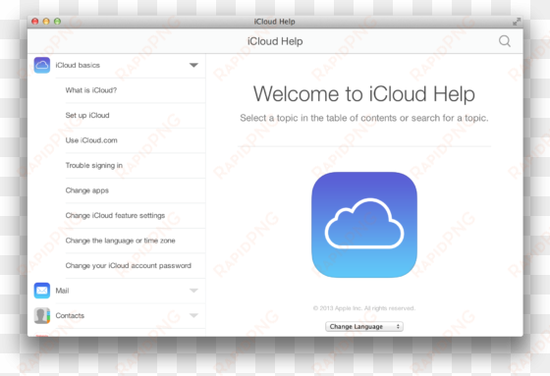The width and height of the screenshot is (550, 376).
Task: Click the iCloud basics cloud icon
Action: 41,65
